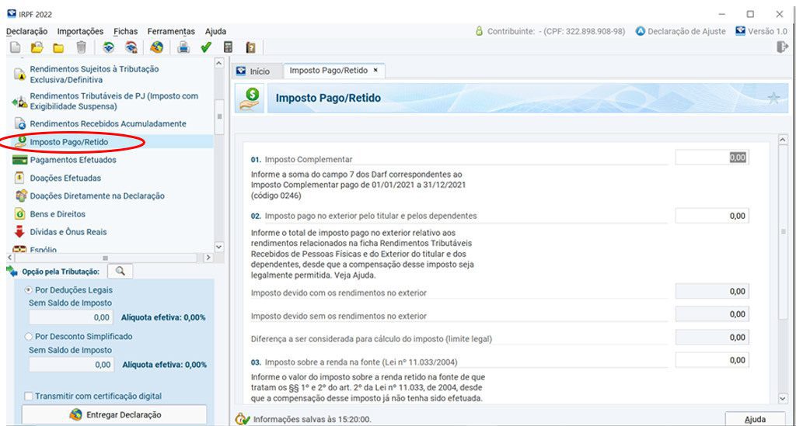Open the Ajuda menu
Screen dimensions: 796x426
216,31
